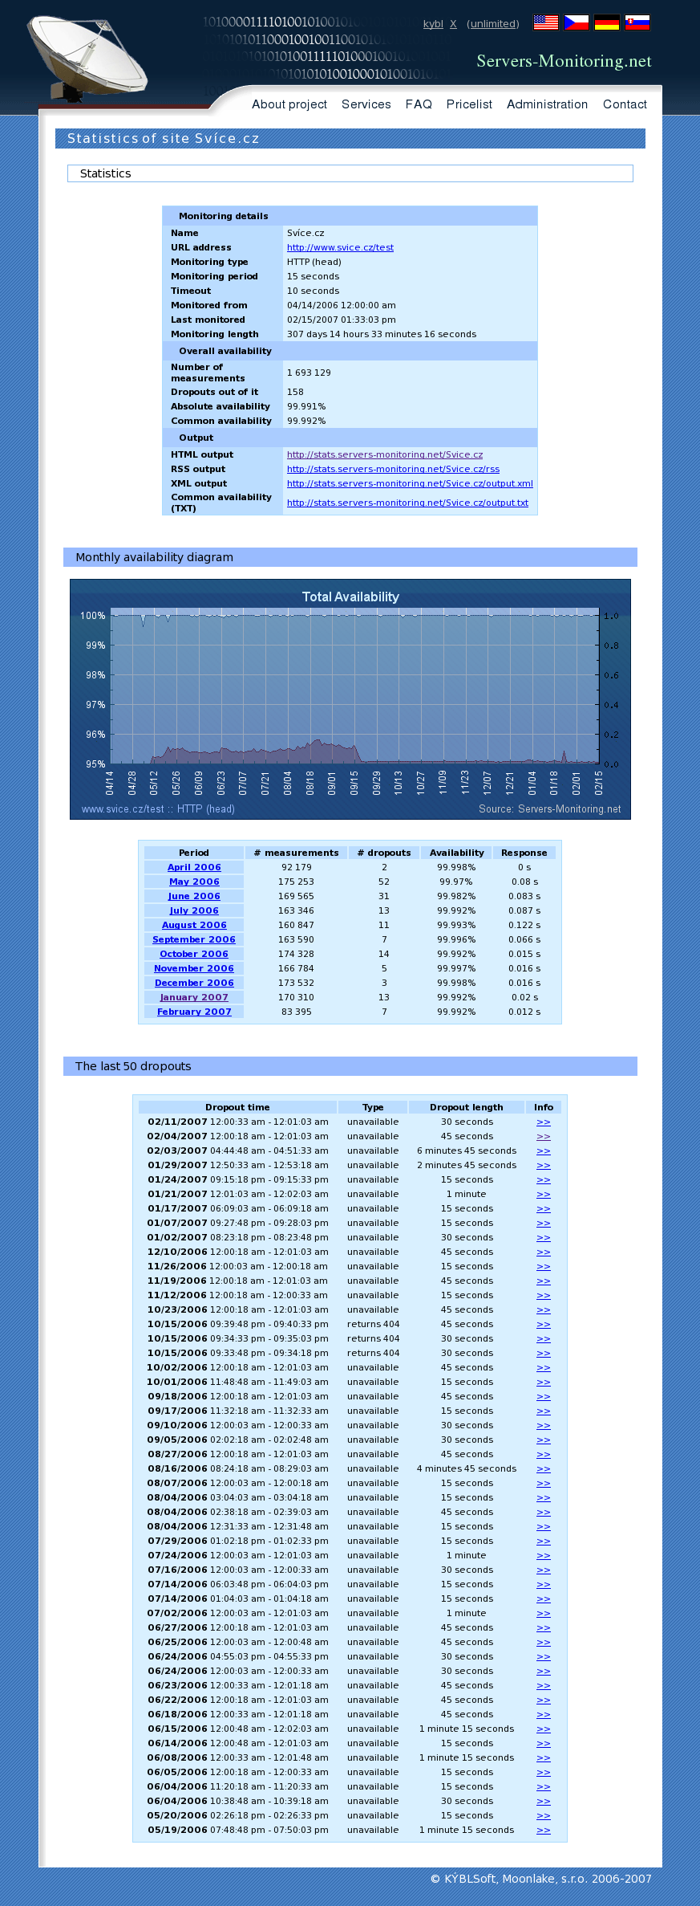Choose the German flag language icon

tap(606, 22)
